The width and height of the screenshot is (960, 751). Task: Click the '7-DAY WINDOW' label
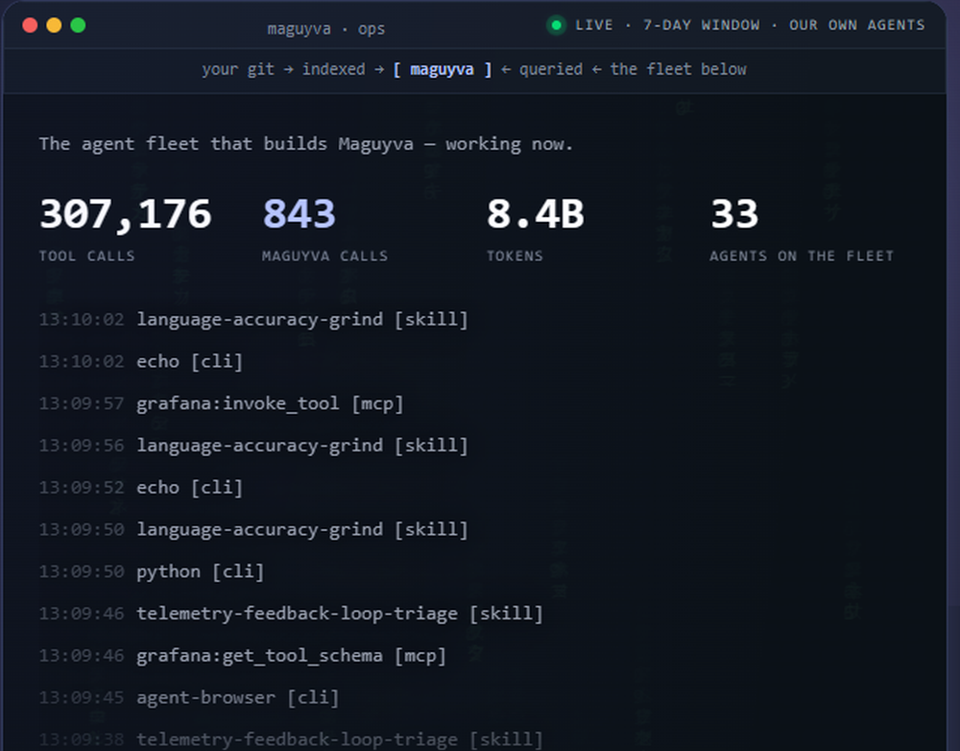(701, 25)
